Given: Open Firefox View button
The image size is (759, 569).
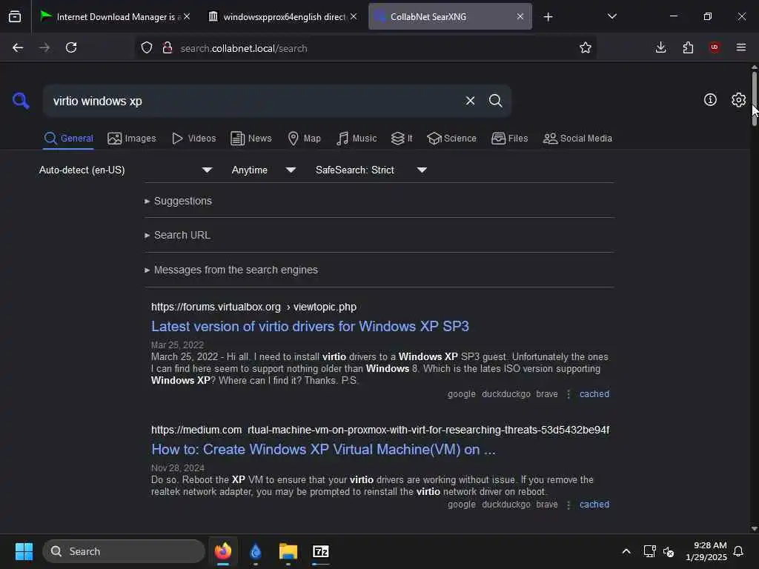Looking at the screenshot, I should [x=15, y=17].
